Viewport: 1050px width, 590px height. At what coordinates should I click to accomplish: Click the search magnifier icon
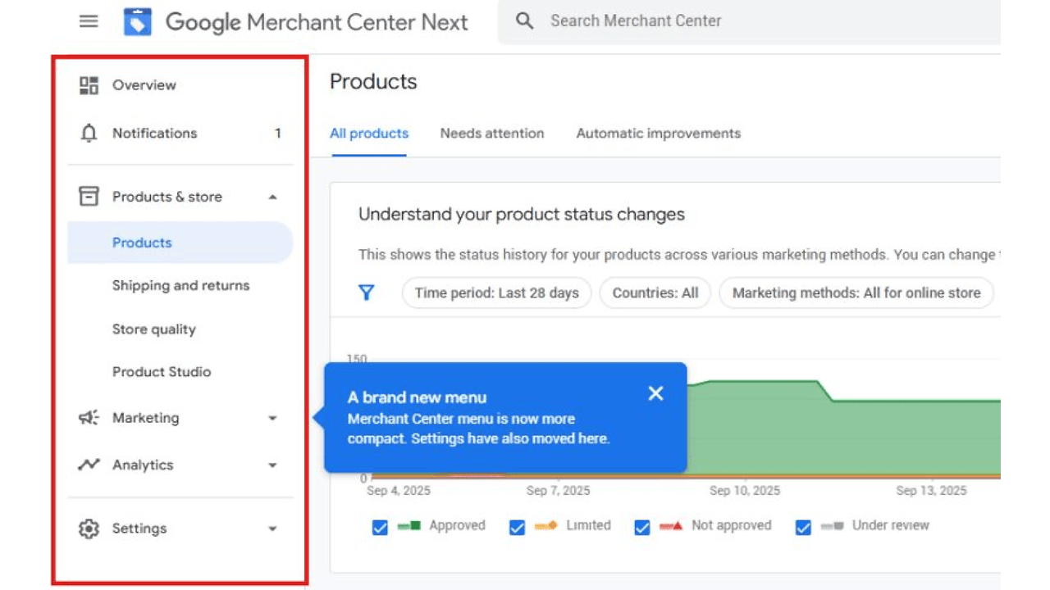(x=524, y=21)
